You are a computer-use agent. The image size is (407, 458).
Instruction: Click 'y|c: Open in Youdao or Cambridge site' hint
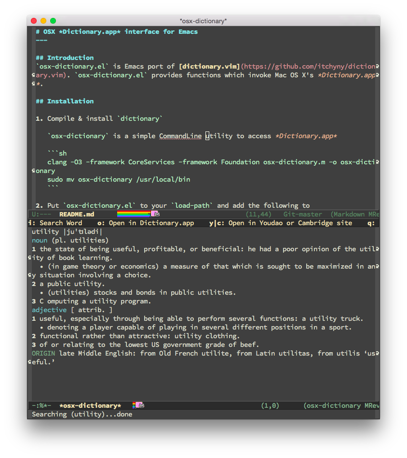pos(281,223)
